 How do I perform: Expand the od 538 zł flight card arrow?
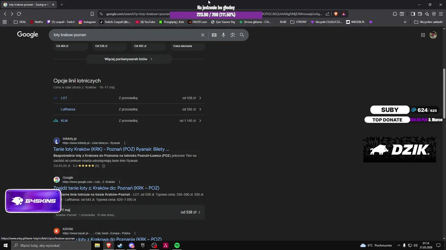pyautogui.click(x=199, y=212)
